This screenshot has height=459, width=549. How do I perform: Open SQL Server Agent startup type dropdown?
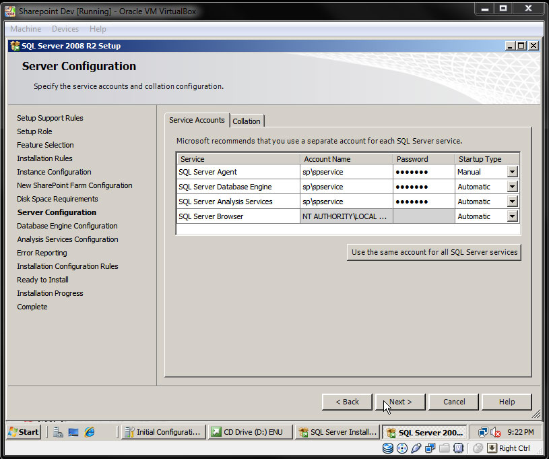coord(512,172)
